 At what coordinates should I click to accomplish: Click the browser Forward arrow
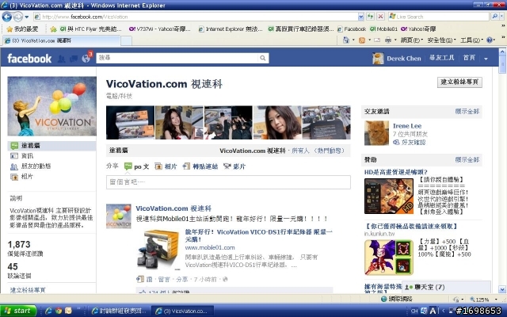pos(18,17)
